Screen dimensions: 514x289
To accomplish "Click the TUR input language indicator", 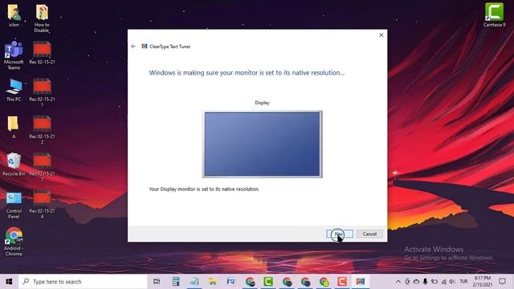I will pos(463,282).
